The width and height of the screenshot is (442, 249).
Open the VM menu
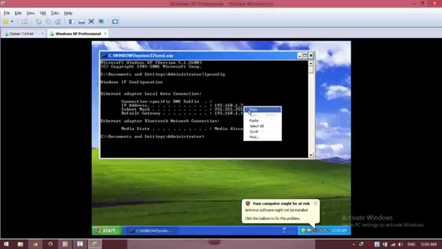click(x=43, y=13)
